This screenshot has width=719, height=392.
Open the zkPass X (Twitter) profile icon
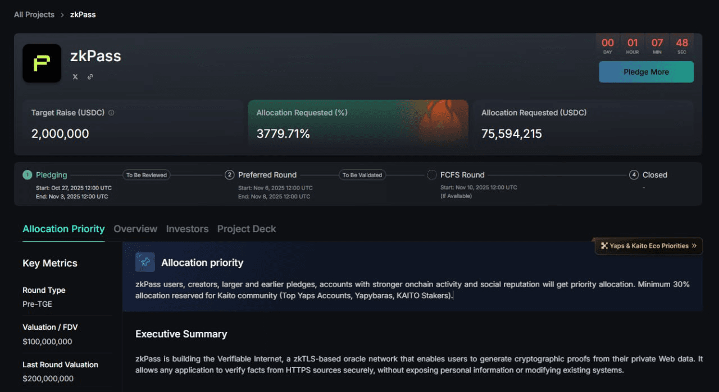tap(75, 77)
